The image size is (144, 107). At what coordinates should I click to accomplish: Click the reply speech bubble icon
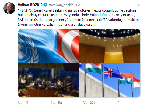(x=20, y=102)
